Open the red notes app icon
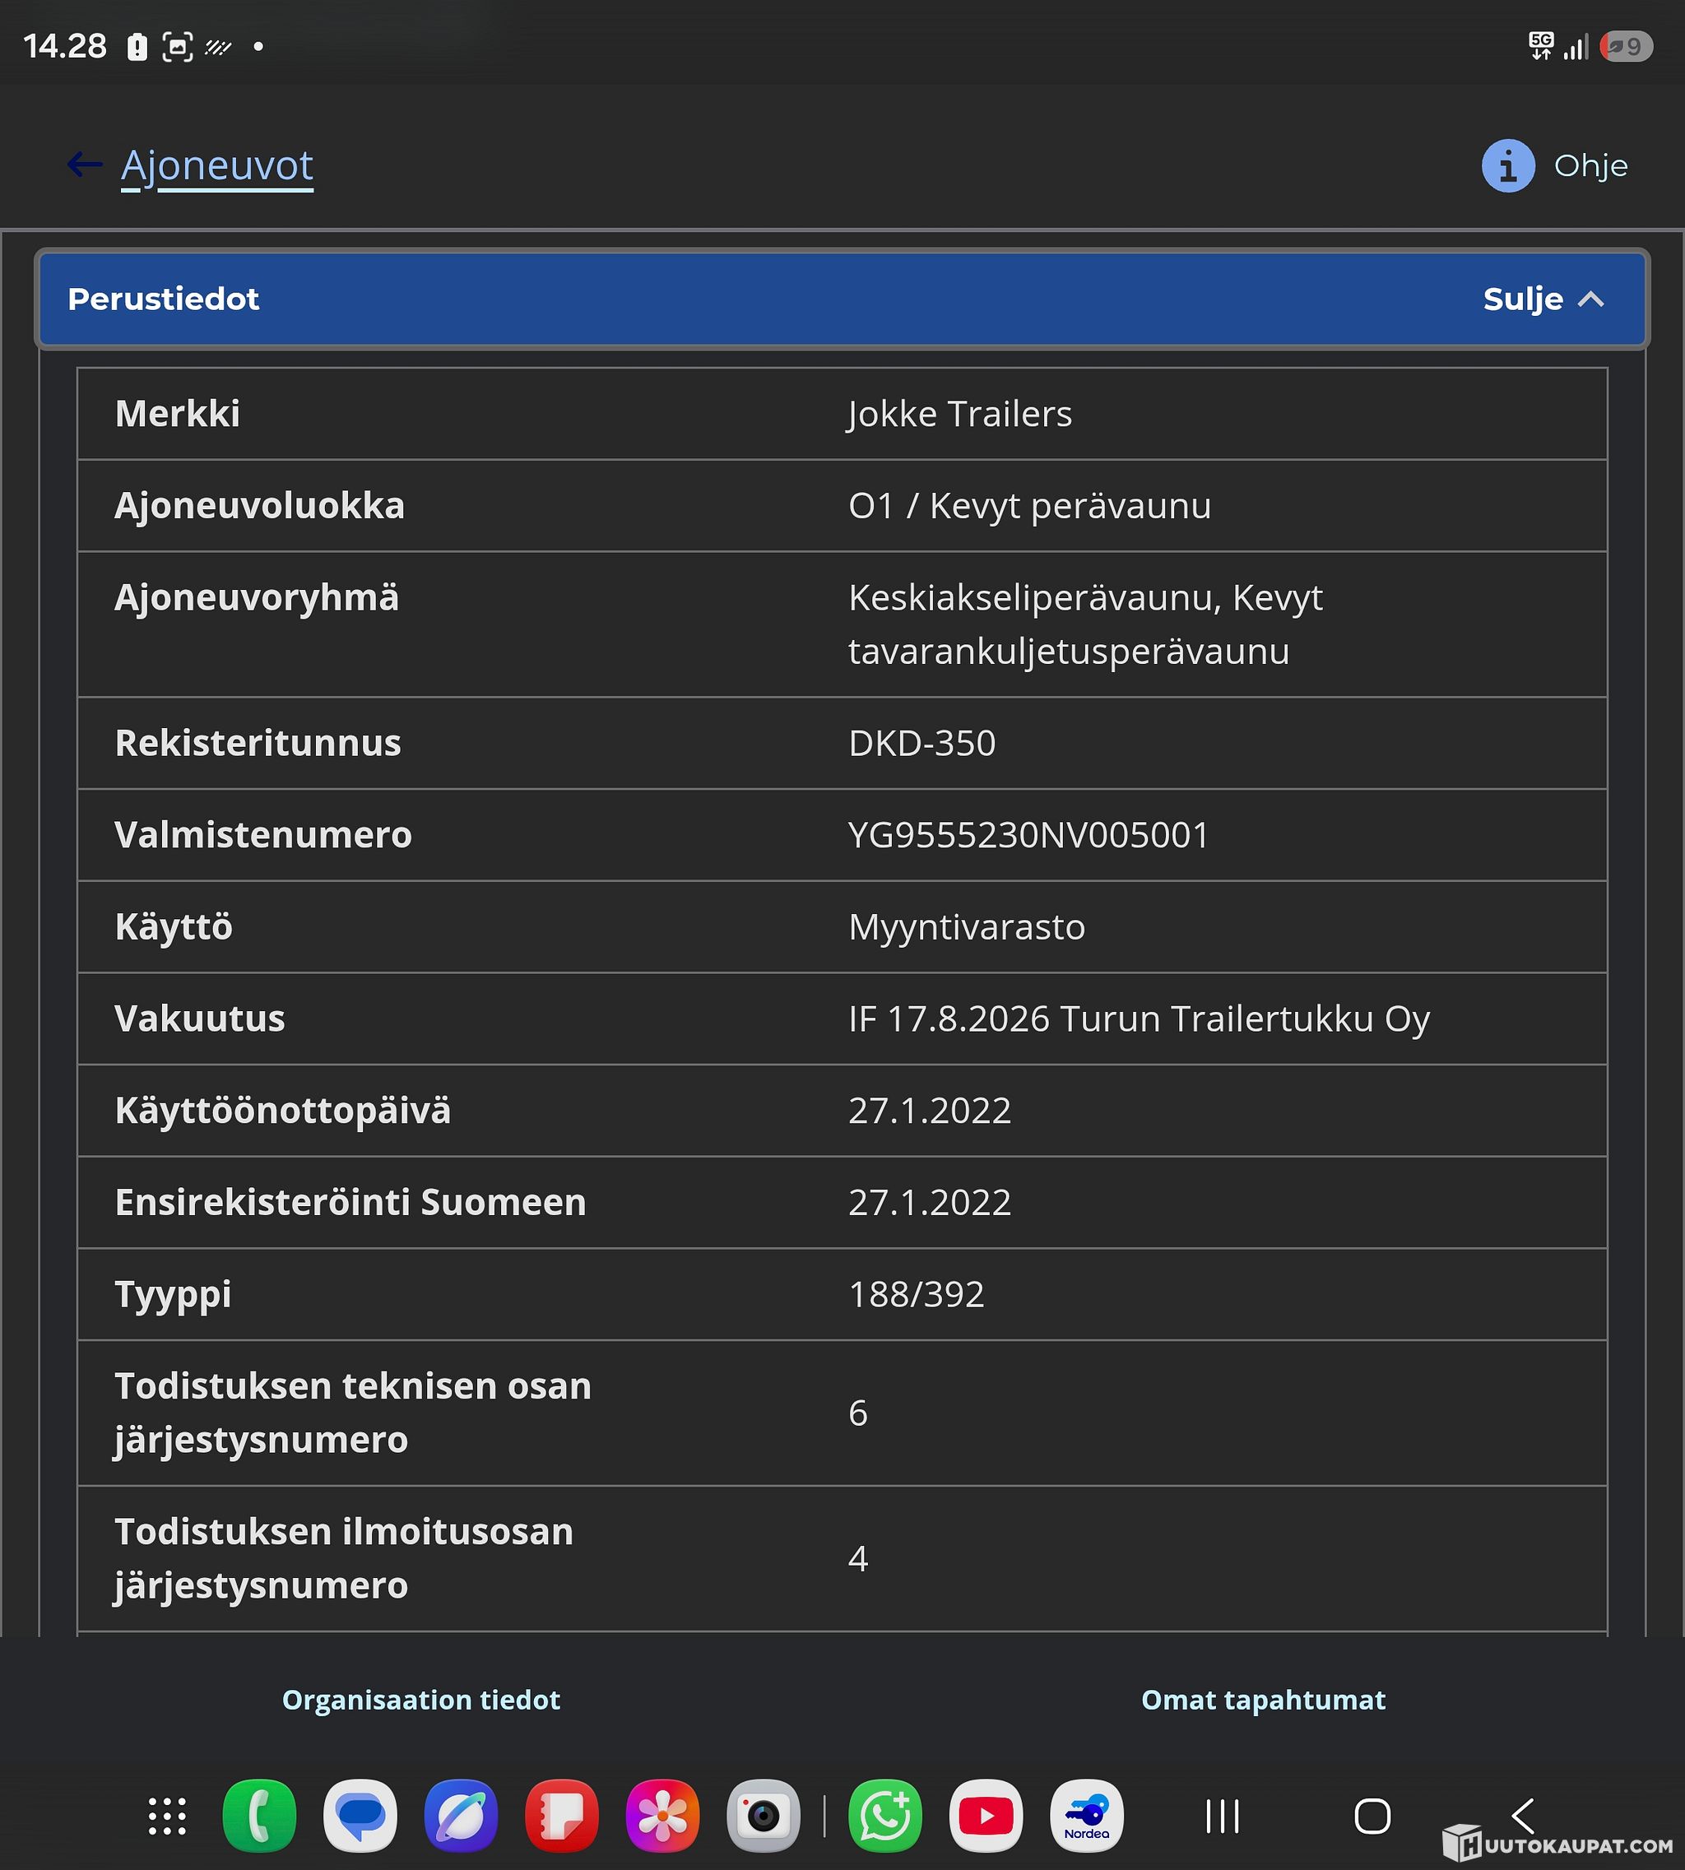The height and width of the screenshot is (1870, 1685). pyautogui.click(x=562, y=1816)
